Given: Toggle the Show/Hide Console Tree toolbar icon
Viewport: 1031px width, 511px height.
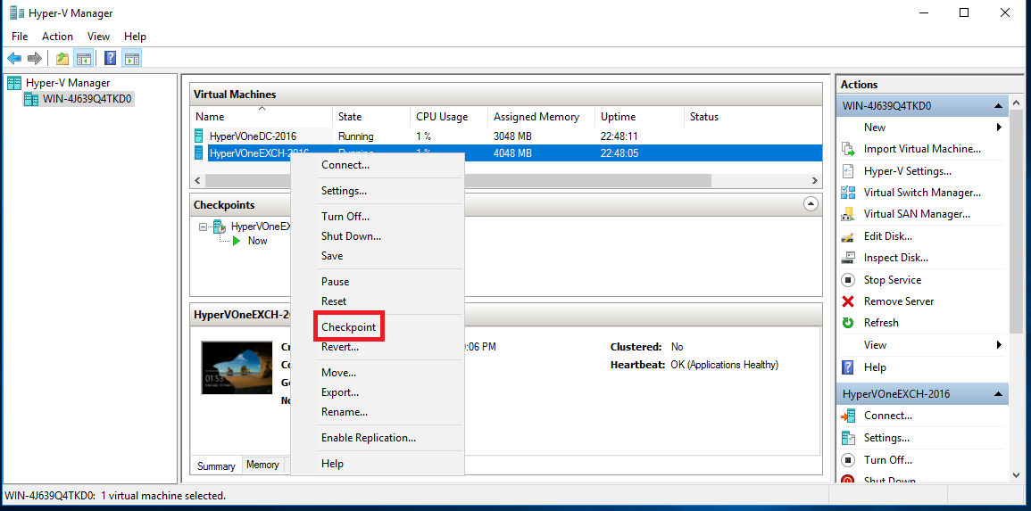Looking at the screenshot, I should (x=83, y=59).
